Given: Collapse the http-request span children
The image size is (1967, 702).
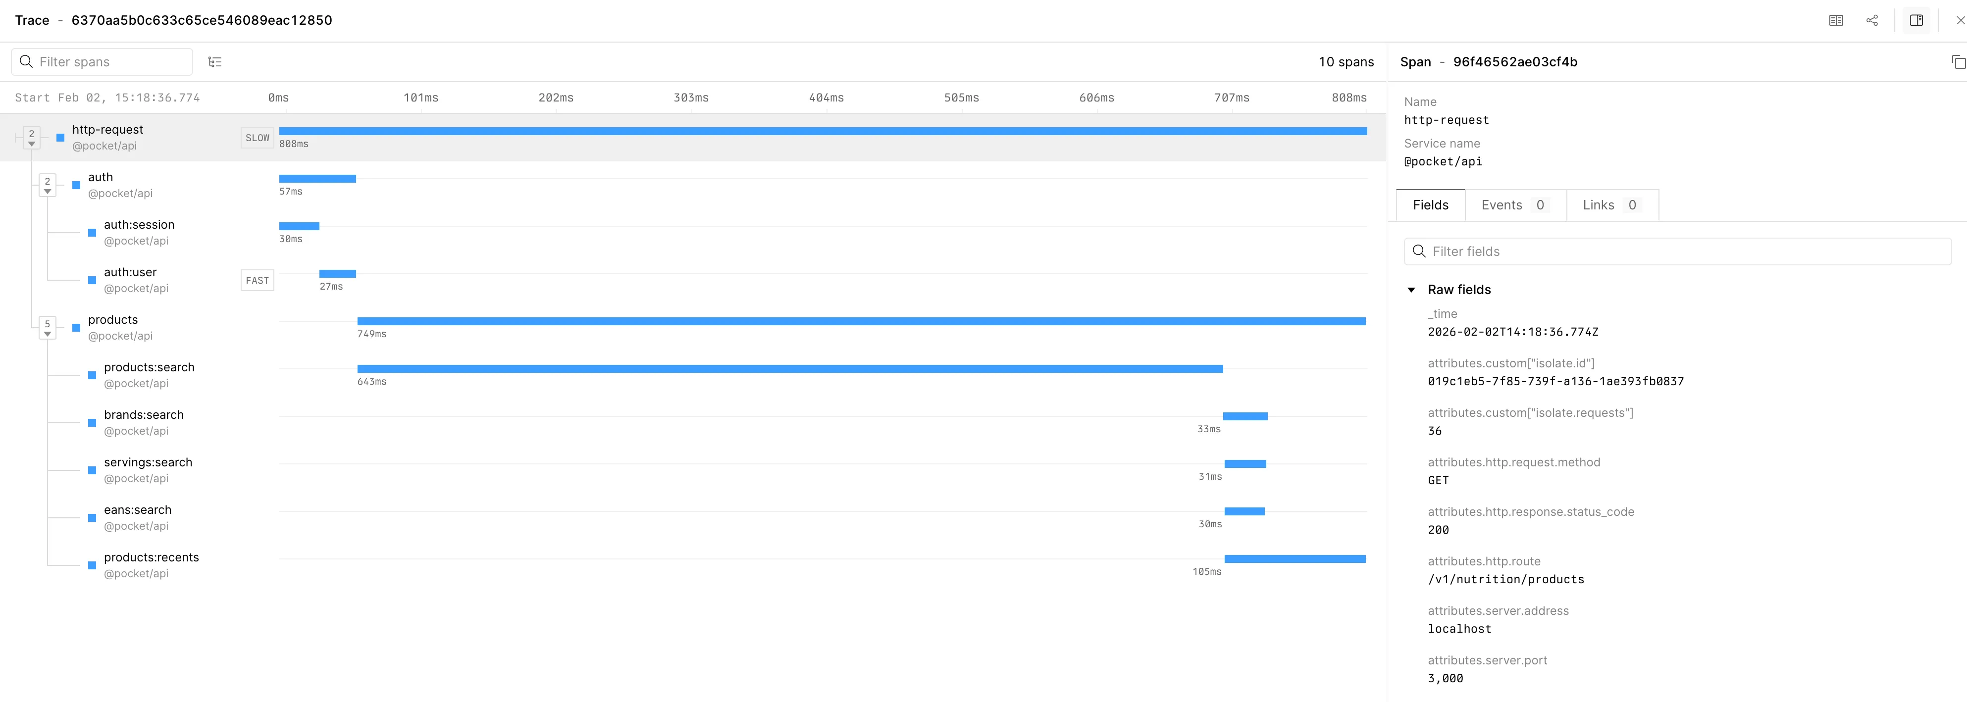Looking at the screenshot, I should click(x=31, y=137).
